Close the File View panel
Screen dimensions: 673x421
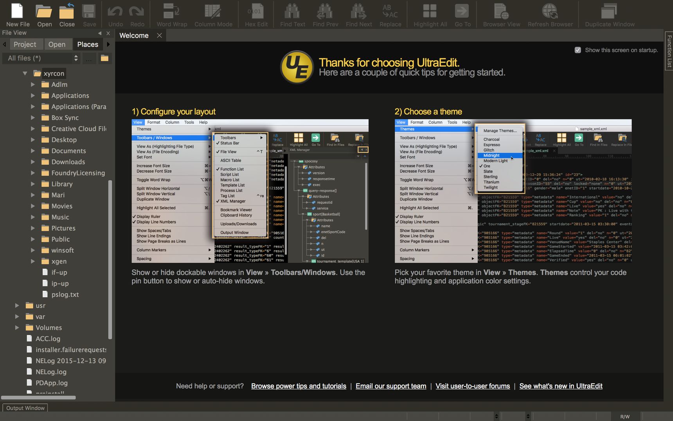[x=108, y=33]
